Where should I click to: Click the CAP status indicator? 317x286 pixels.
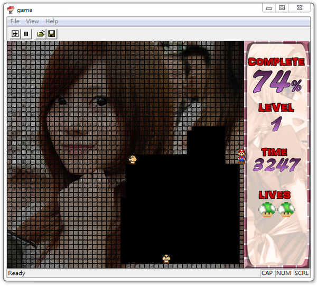click(x=267, y=273)
